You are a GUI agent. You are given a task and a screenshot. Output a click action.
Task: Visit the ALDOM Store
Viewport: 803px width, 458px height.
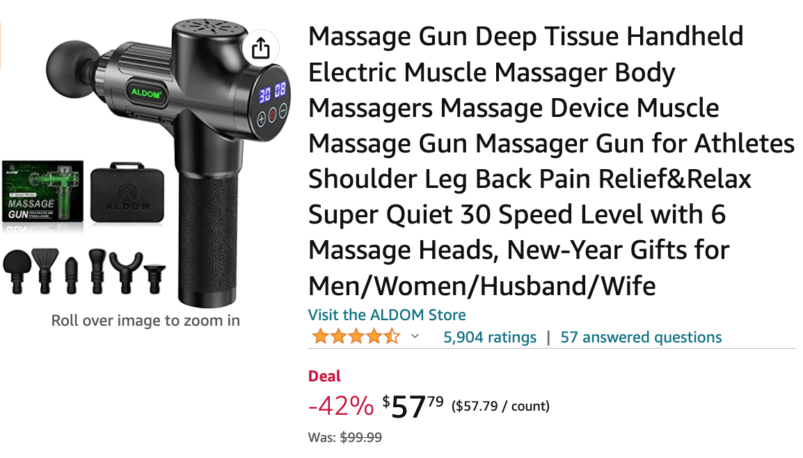pyautogui.click(x=387, y=315)
